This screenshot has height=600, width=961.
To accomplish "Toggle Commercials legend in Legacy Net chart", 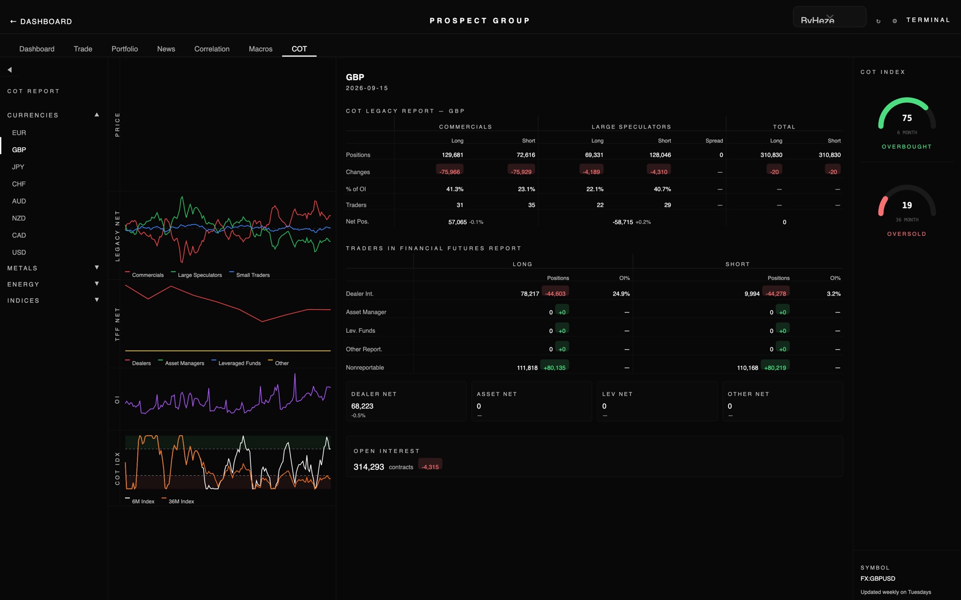I will coord(144,275).
